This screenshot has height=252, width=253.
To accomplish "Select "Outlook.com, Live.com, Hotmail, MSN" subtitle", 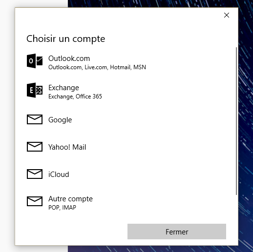I will click(97, 67).
